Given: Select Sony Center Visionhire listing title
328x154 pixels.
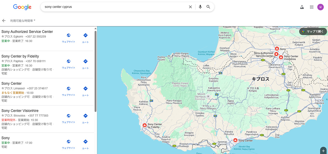Looking at the screenshot, I should (x=20, y=111).
